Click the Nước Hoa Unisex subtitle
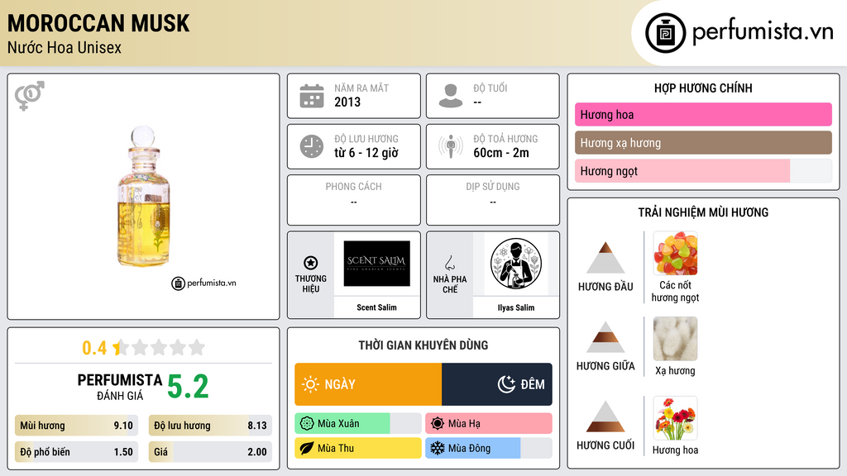 65,47
